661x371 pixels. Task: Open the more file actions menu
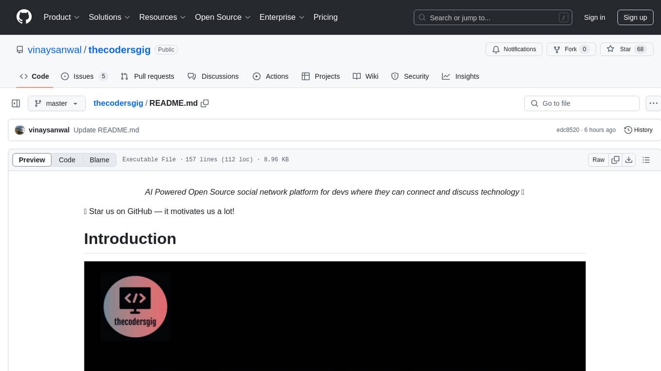653,103
